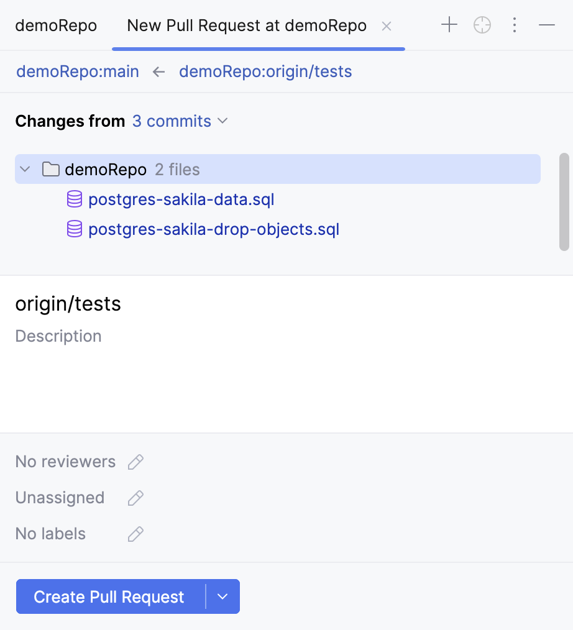
Task: Click the folder icon next to demoRepo
Action: (50, 168)
